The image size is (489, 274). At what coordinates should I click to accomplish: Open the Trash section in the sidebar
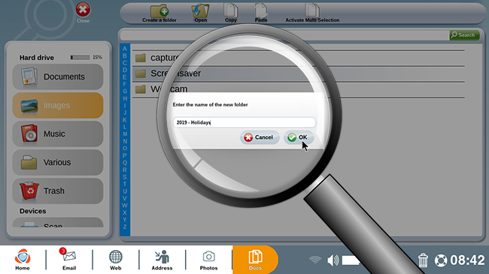pyautogui.click(x=58, y=191)
